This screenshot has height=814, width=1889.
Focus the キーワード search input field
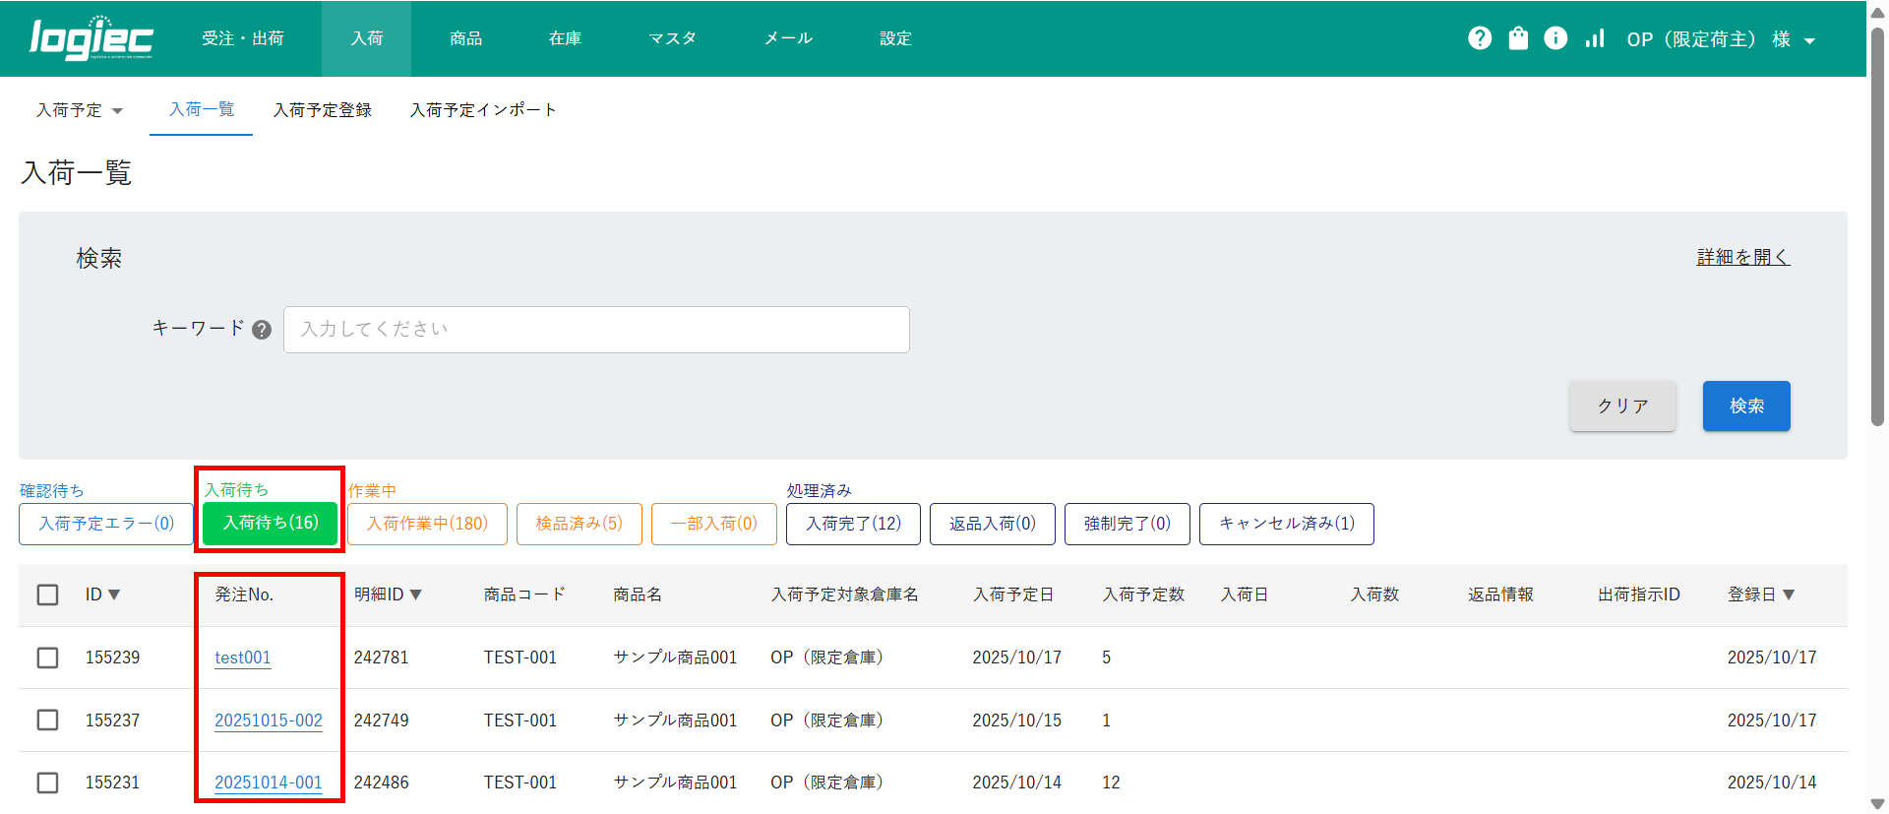click(596, 330)
